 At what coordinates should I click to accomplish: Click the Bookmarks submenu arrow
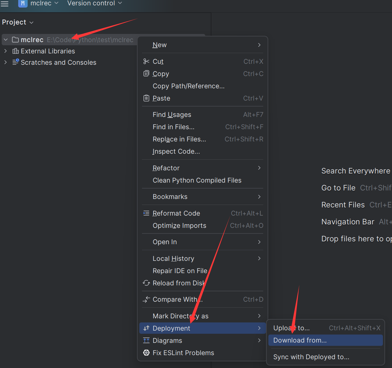(x=259, y=197)
